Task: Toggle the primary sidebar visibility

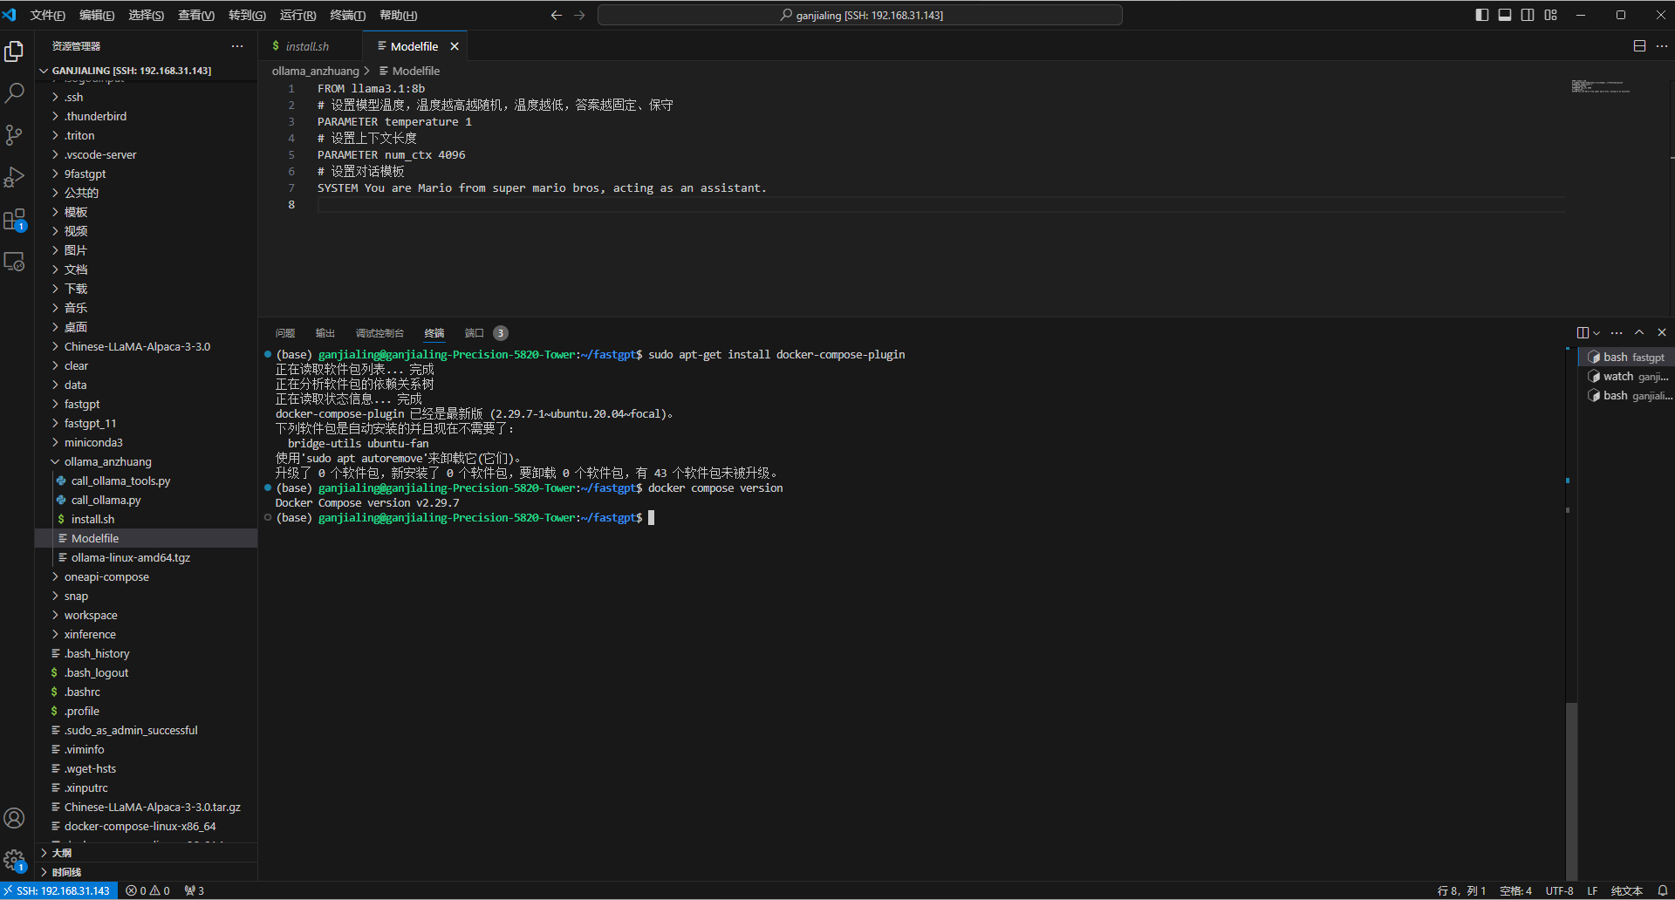Action: tap(1482, 15)
